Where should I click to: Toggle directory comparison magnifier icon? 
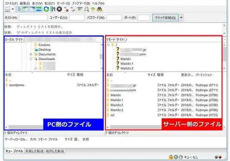click(87, 9)
